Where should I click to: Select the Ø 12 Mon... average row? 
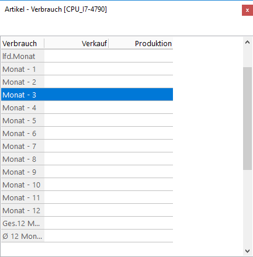(87, 236)
